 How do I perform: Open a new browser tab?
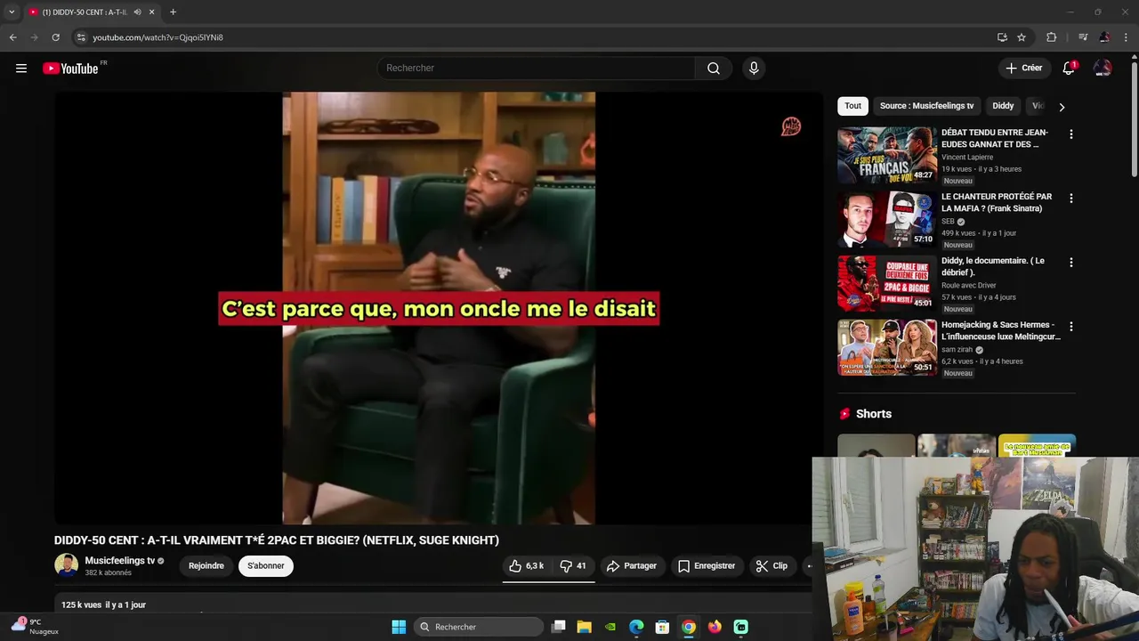[173, 12]
